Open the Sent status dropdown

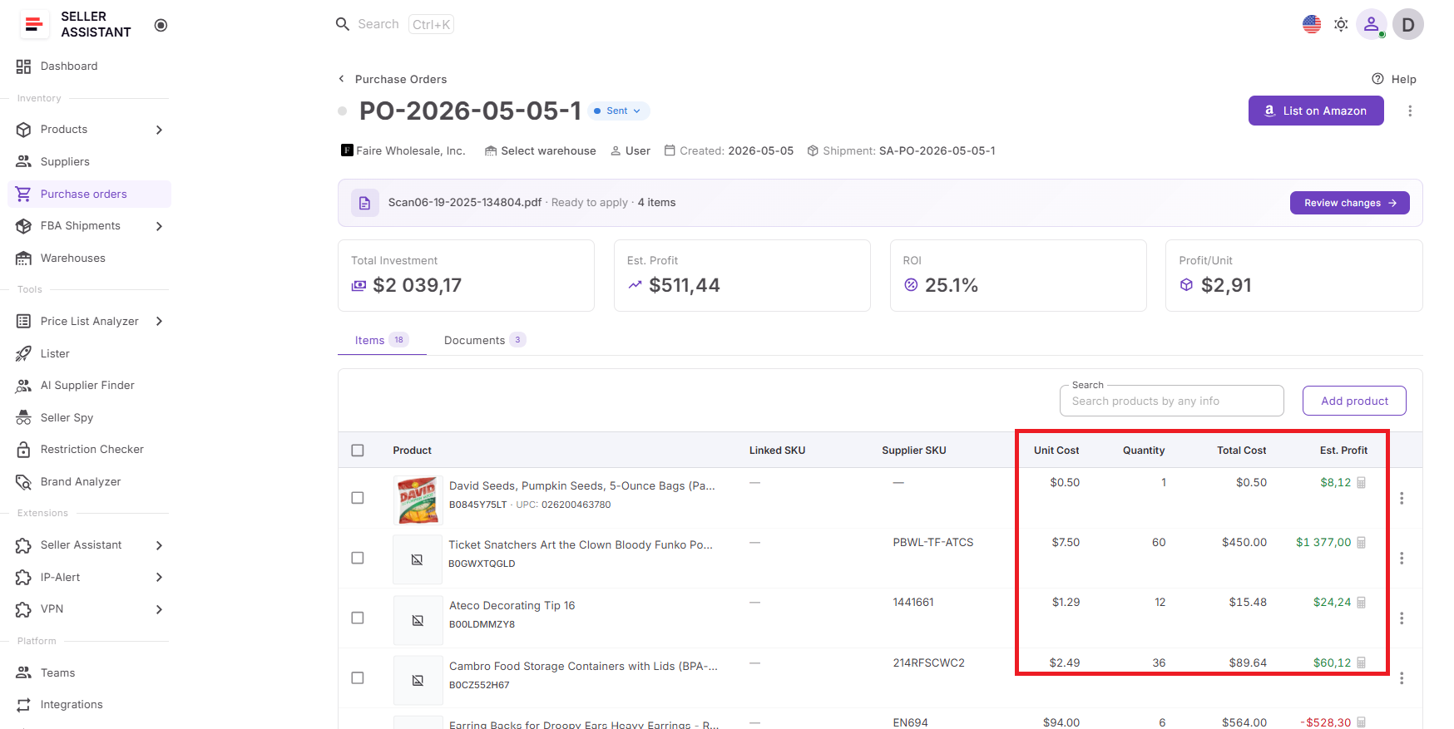[618, 111]
